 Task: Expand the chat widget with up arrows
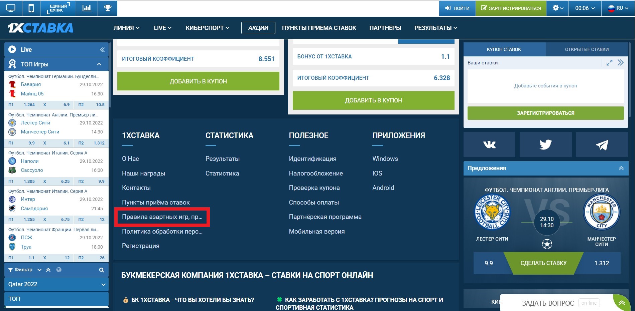pyautogui.click(x=622, y=303)
